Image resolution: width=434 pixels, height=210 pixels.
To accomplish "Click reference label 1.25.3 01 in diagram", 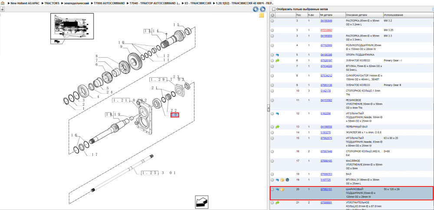I will (x=158, y=173).
